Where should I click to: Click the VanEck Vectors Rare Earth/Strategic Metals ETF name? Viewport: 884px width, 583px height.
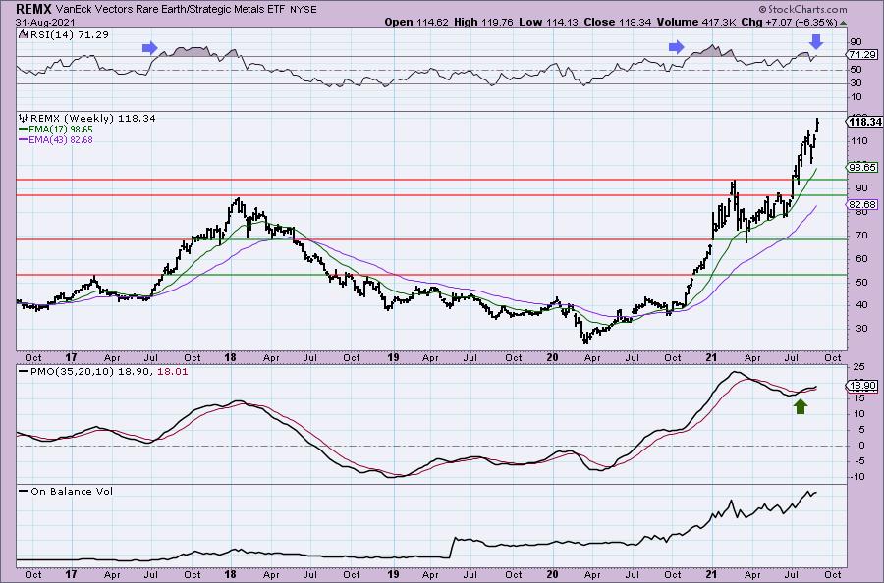click(171, 9)
